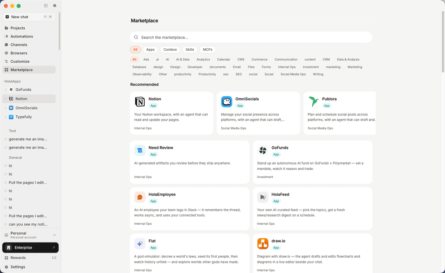Click the sidebar vertical scrollbar
The width and height of the screenshot is (445, 273).
click(59, 31)
